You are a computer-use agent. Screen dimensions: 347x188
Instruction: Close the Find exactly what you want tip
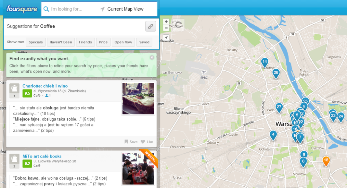(152, 57)
